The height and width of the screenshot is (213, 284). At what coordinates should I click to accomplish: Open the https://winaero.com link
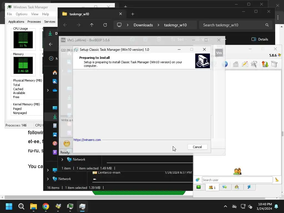[x=87, y=140]
